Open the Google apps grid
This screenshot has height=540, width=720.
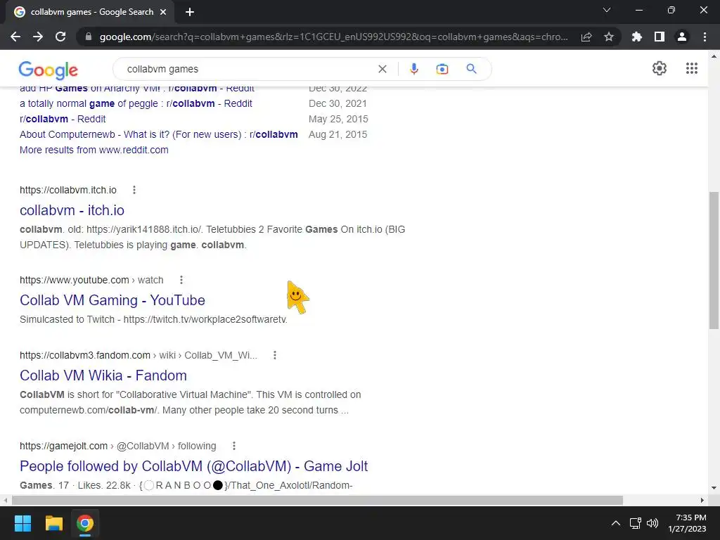pos(692,68)
